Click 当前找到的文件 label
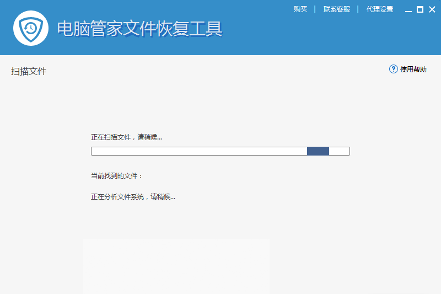Image resolution: width=441 pixels, height=294 pixels. click(x=116, y=176)
